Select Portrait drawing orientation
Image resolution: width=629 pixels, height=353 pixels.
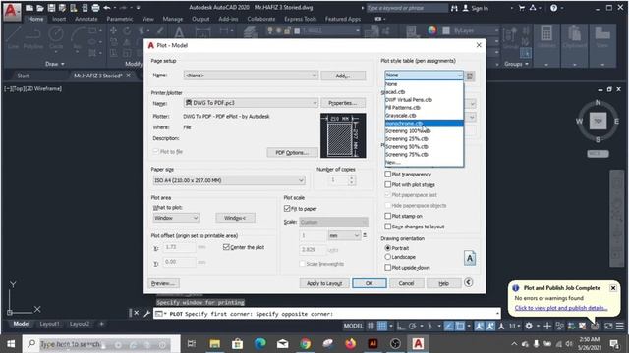pos(387,248)
